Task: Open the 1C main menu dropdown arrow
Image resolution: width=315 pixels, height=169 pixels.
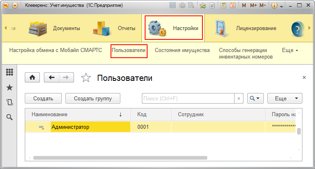Action: coord(15,5)
